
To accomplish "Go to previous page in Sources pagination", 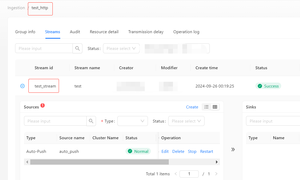I will pos(176,174).
